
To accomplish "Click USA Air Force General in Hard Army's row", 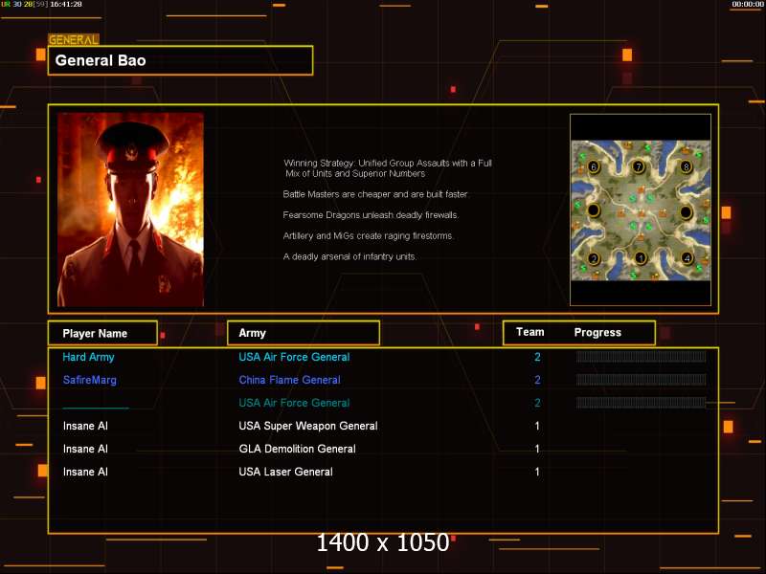I will click(294, 357).
